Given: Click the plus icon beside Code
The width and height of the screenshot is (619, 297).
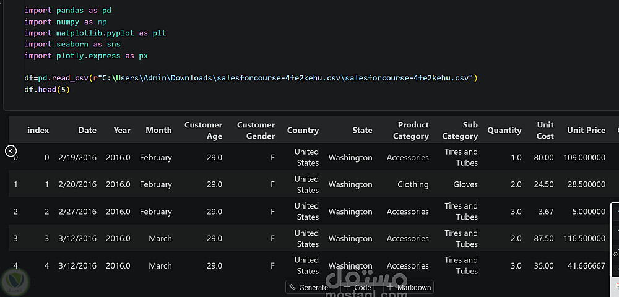Looking at the screenshot, I should pyautogui.click(x=347, y=287).
